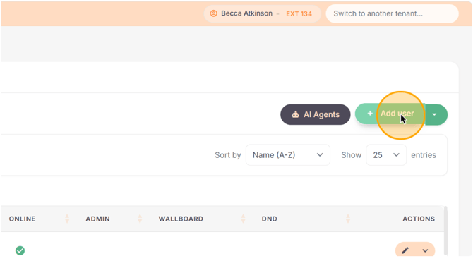Click the user profile icon beside Becca Atkinson
The image size is (473, 261).
(214, 13)
